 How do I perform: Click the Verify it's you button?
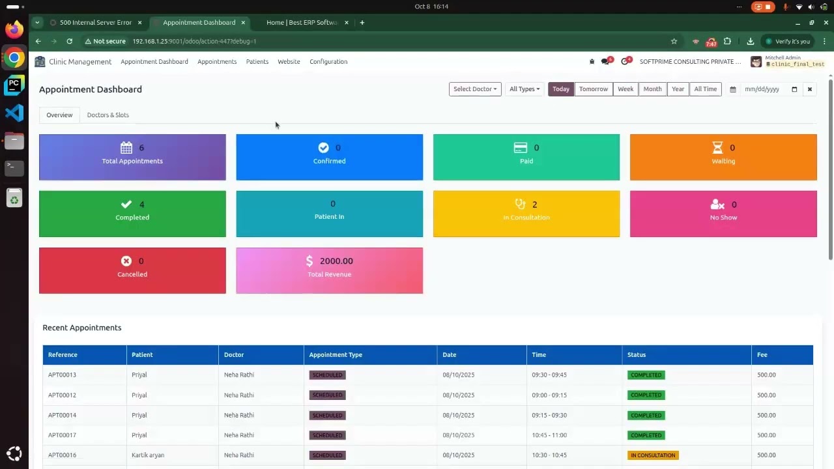tap(788, 41)
